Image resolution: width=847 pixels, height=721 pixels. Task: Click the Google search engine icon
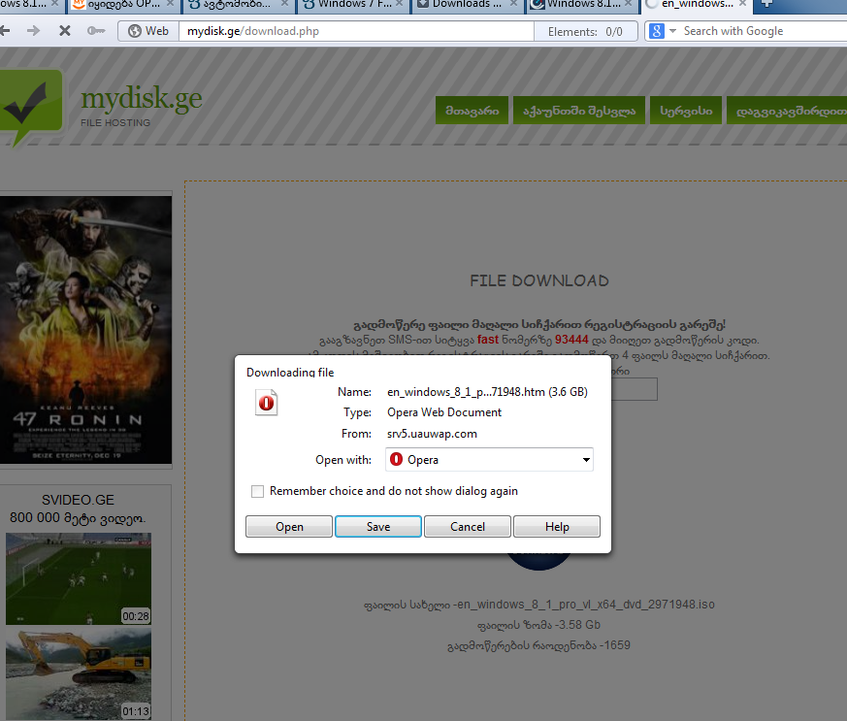point(656,31)
